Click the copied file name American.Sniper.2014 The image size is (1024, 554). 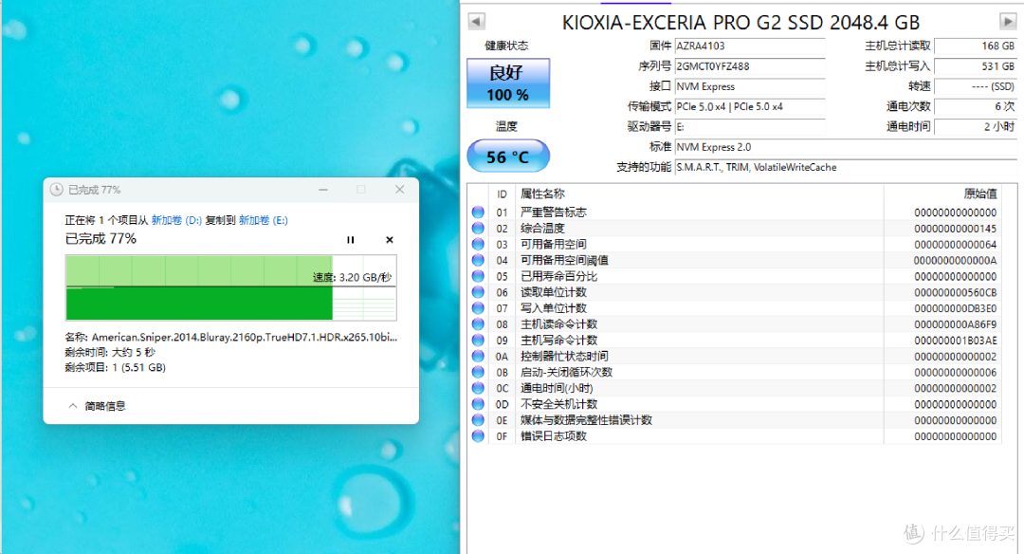click(x=245, y=337)
